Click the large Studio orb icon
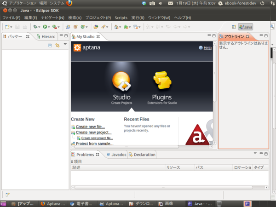276x207 pixels. point(121,81)
